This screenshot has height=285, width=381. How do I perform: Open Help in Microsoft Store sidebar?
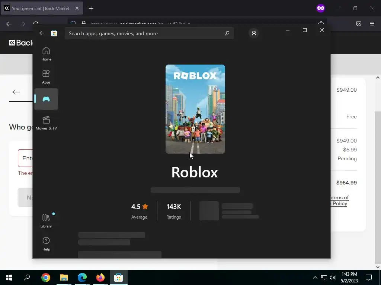click(46, 244)
